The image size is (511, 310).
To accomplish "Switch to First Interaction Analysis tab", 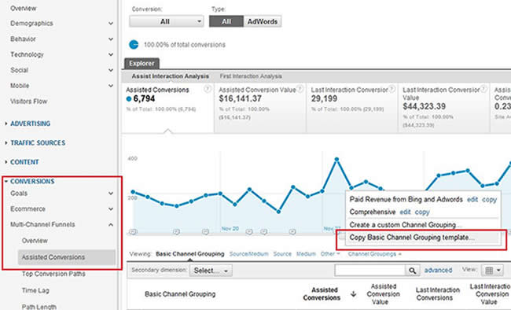I will [x=251, y=76].
